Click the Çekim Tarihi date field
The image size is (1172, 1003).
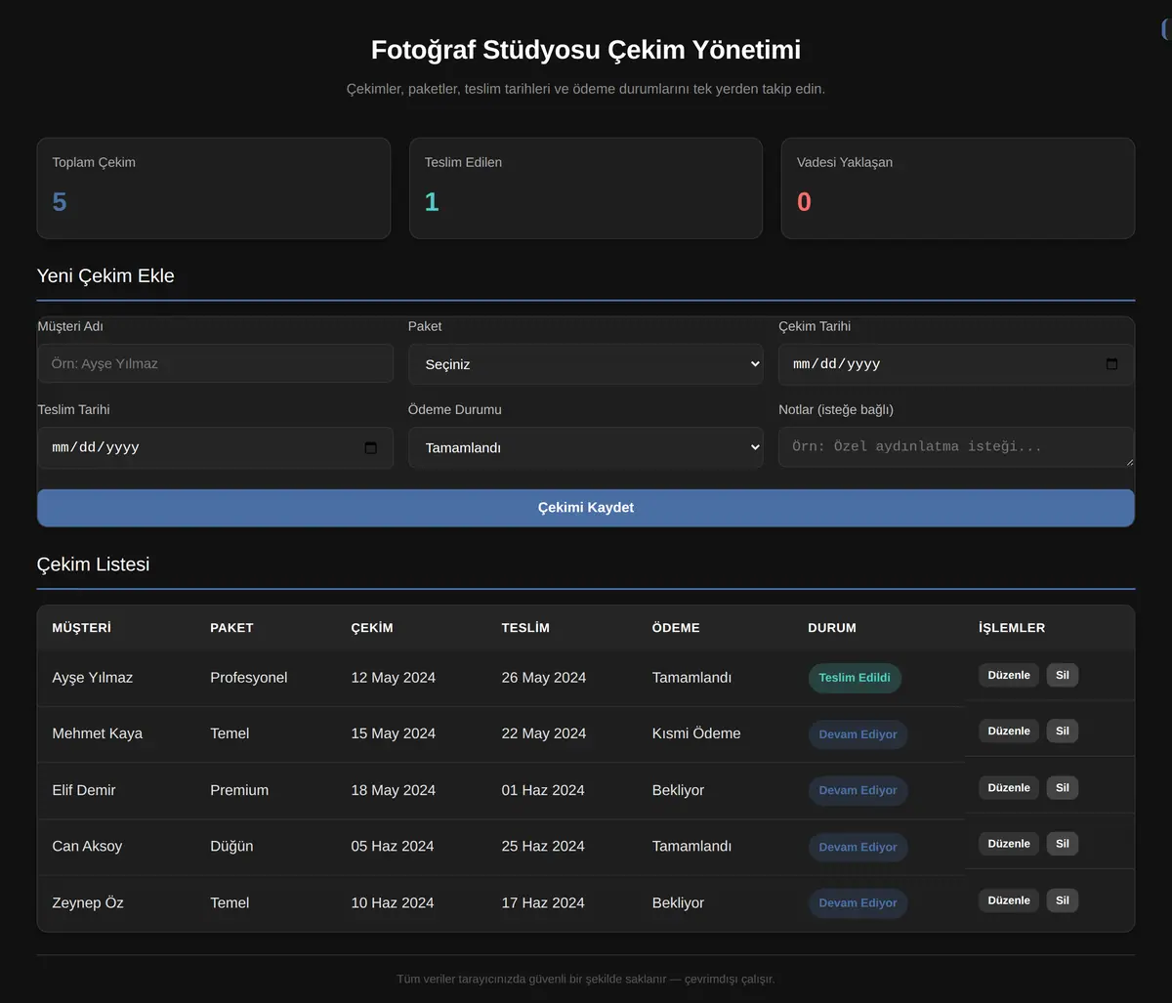coord(956,364)
